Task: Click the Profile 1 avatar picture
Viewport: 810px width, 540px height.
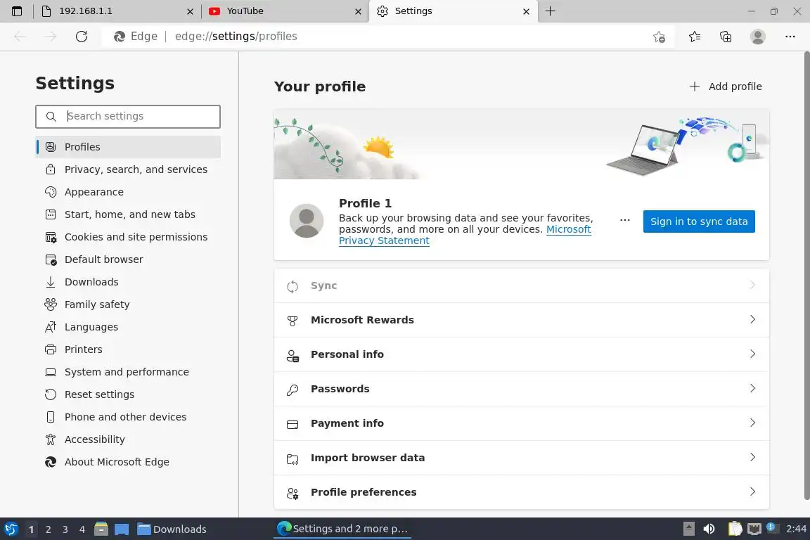Action: click(307, 221)
